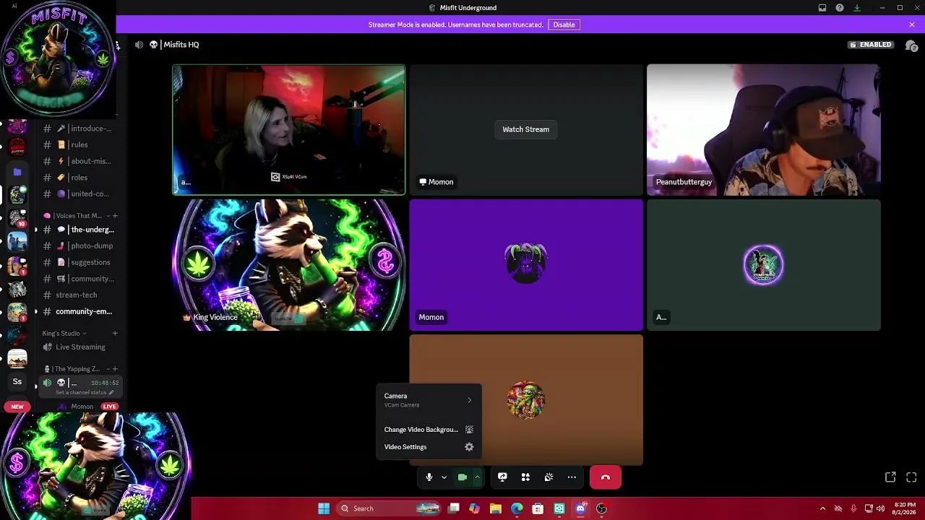Open Discord from the taskbar
The width and height of the screenshot is (925, 520).
(580, 508)
